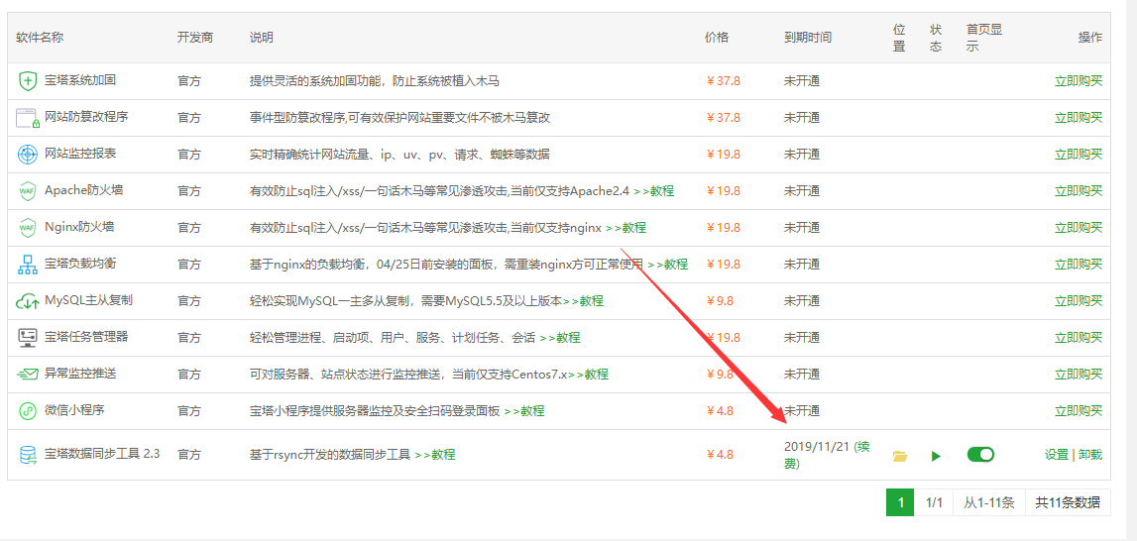Click the 开发商 column header
Viewport: 1137px width, 541px height.
(195, 37)
